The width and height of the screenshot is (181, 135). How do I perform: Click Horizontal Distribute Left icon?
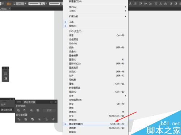(x=171, y=4)
